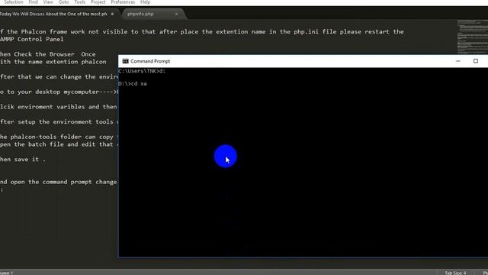The image size is (488, 275).
Task: Open the Project menu
Action: (98, 2)
